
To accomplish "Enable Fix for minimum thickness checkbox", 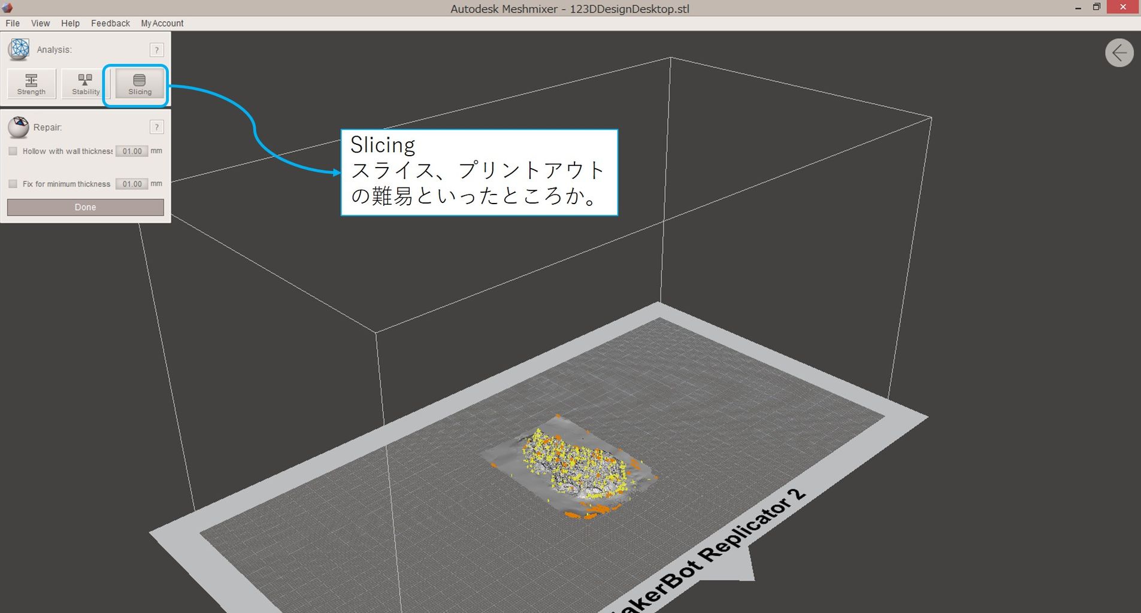I will (x=13, y=184).
